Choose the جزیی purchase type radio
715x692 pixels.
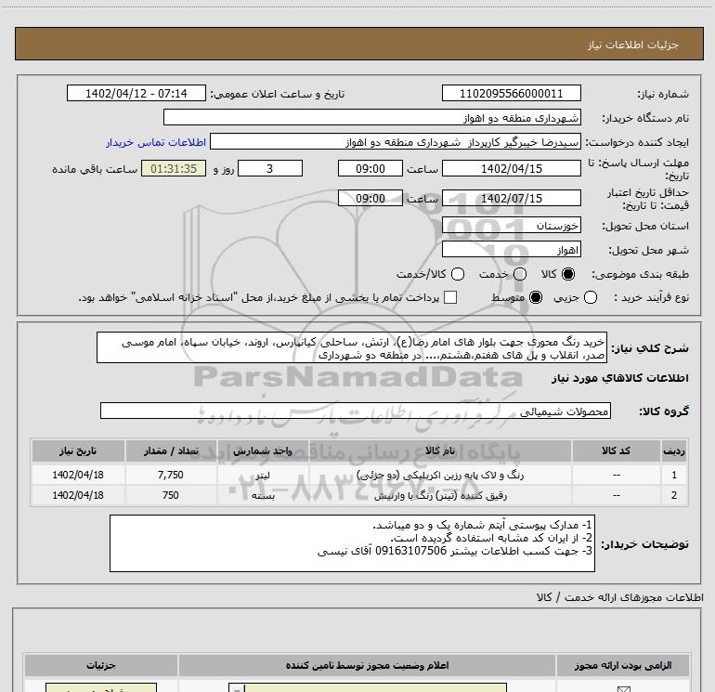(x=591, y=298)
